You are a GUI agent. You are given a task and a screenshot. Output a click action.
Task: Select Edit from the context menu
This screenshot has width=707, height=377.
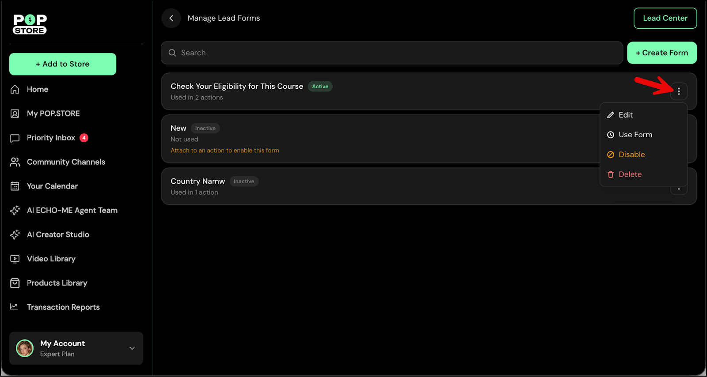(x=625, y=115)
